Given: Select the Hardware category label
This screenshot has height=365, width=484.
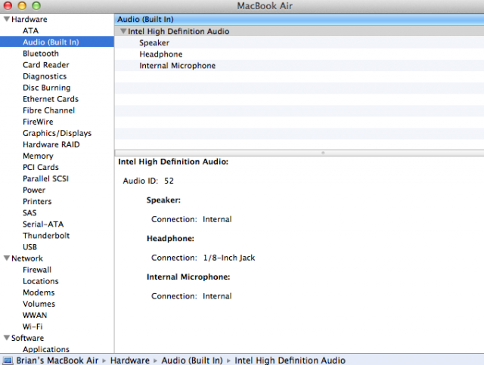Looking at the screenshot, I should coord(29,19).
